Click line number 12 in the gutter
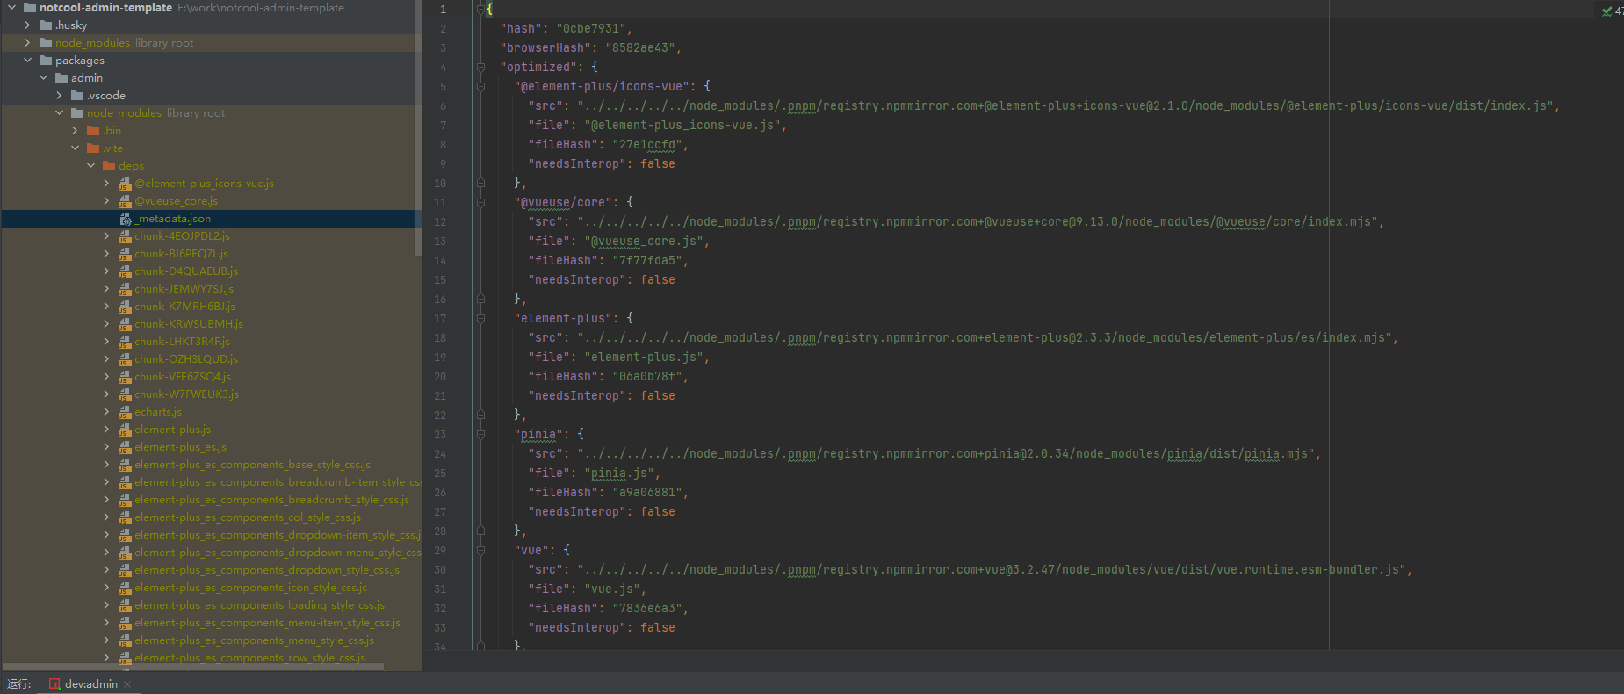This screenshot has height=694, width=1624. coord(440,221)
